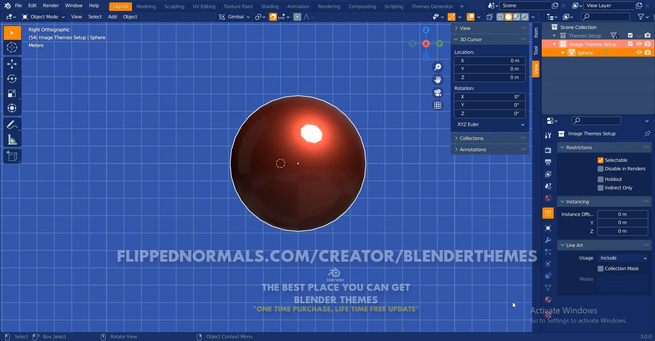The width and height of the screenshot is (655, 341).
Task: Select the Move tool
Action: [12, 64]
